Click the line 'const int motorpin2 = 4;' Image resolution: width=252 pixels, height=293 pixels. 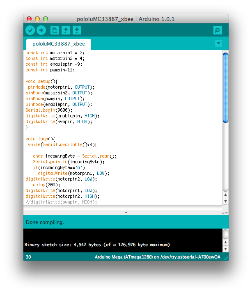(x=55, y=59)
